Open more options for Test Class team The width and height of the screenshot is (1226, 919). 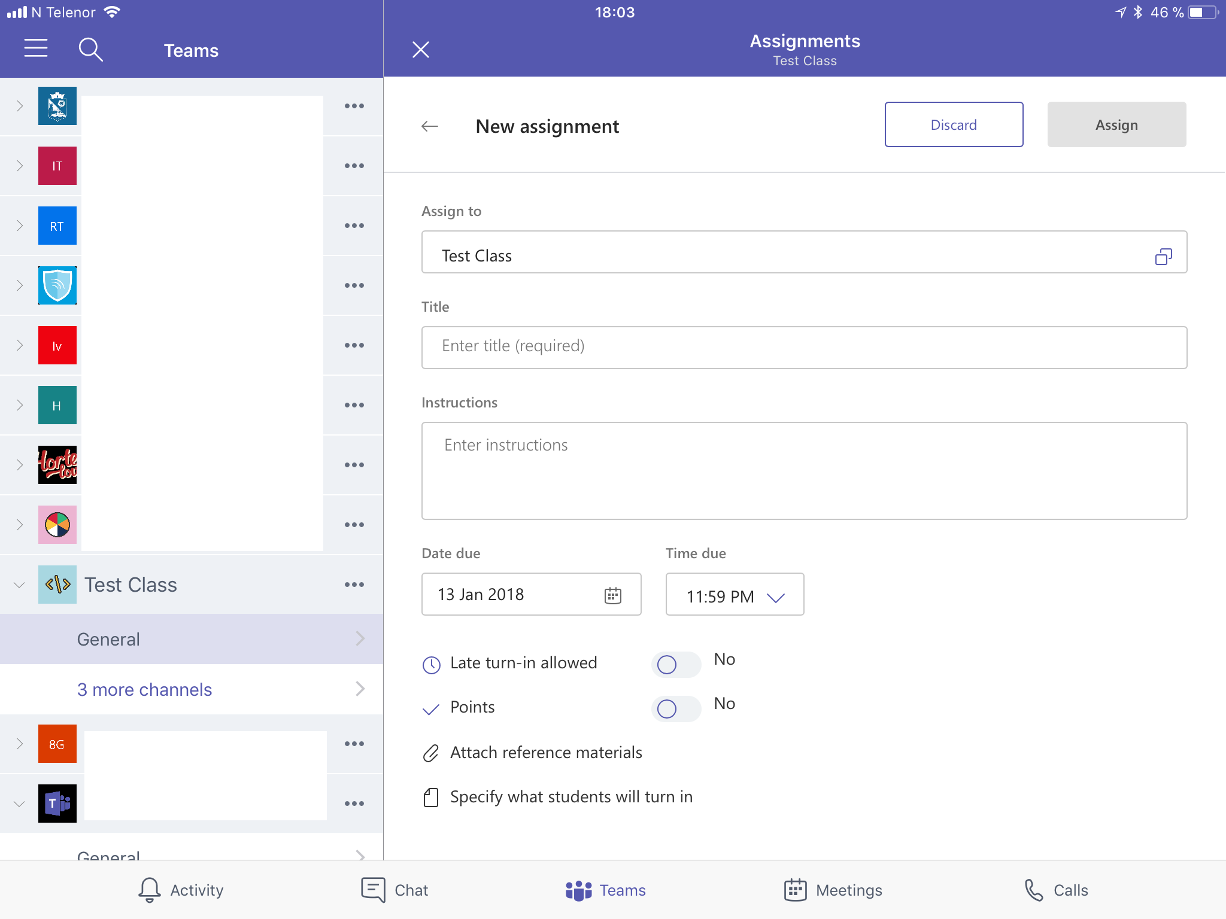(x=354, y=585)
